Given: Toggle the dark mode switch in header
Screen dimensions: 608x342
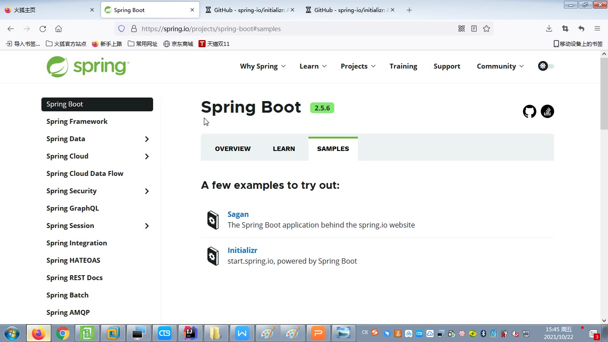Looking at the screenshot, I should click(546, 66).
